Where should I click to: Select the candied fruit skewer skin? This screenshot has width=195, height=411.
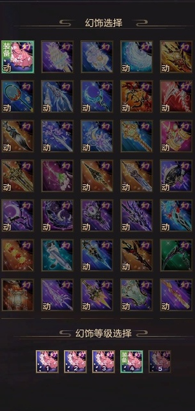tap(18, 255)
